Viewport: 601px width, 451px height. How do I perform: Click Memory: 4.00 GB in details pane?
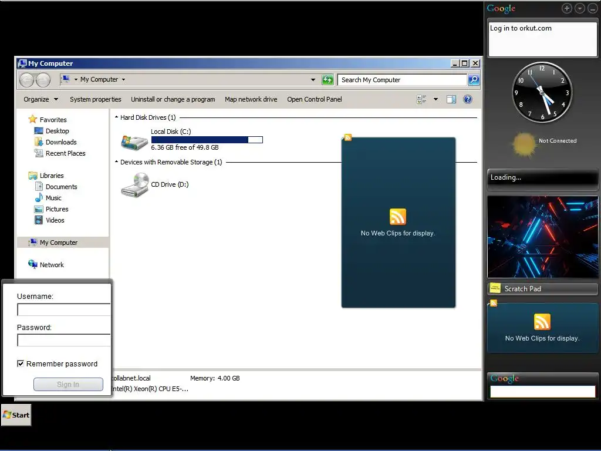pyautogui.click(x=215, y=378)
